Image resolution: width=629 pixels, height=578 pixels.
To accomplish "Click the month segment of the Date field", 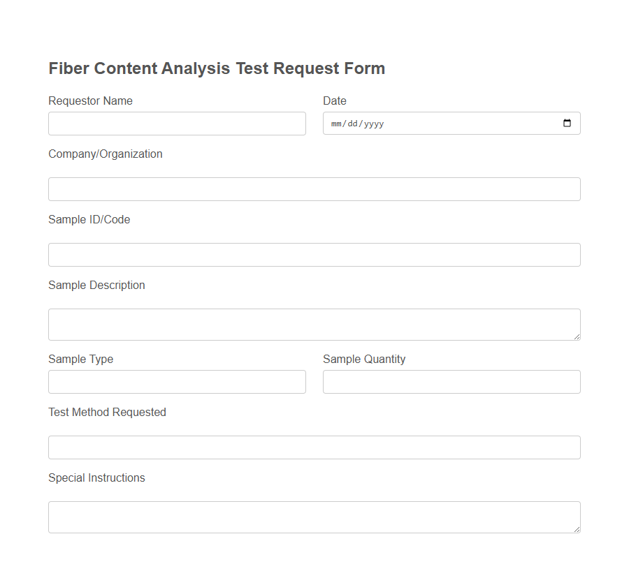I will 335,123.
